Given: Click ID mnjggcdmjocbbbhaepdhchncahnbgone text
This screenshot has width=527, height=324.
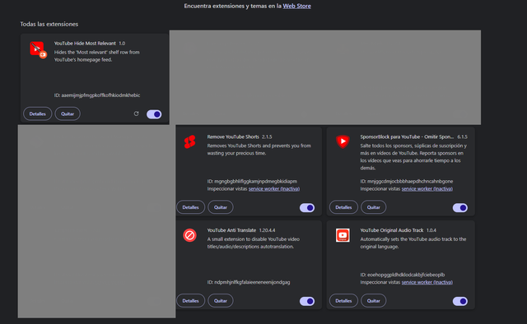Looking at the screenshot, I should coord(407,181).
